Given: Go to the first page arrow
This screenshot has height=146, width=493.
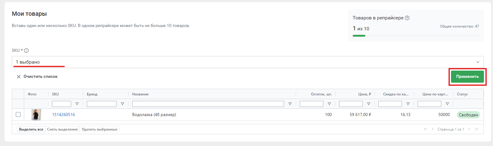Looking at the screenshot, I should point(426,129).
